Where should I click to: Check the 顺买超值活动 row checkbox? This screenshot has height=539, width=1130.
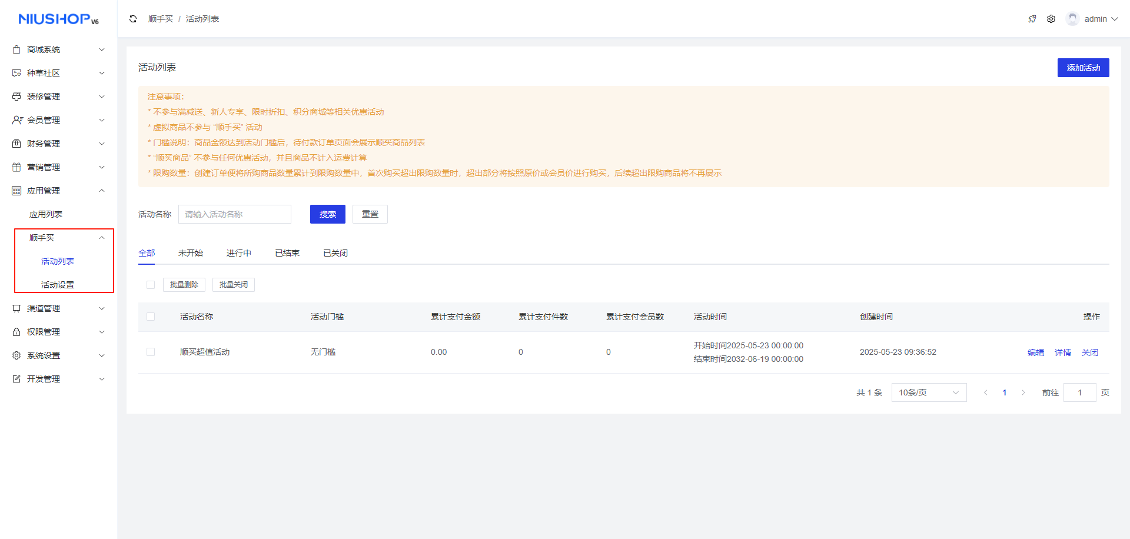click(151, 352)
